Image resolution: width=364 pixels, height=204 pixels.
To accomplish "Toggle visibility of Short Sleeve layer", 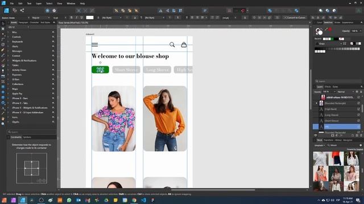I will point(359,121).
